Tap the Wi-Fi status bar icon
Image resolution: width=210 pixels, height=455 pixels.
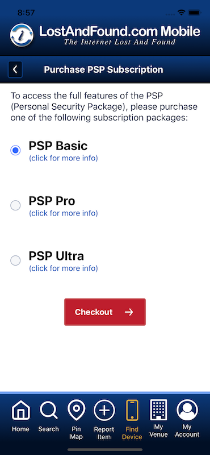(x=181, y=13)
